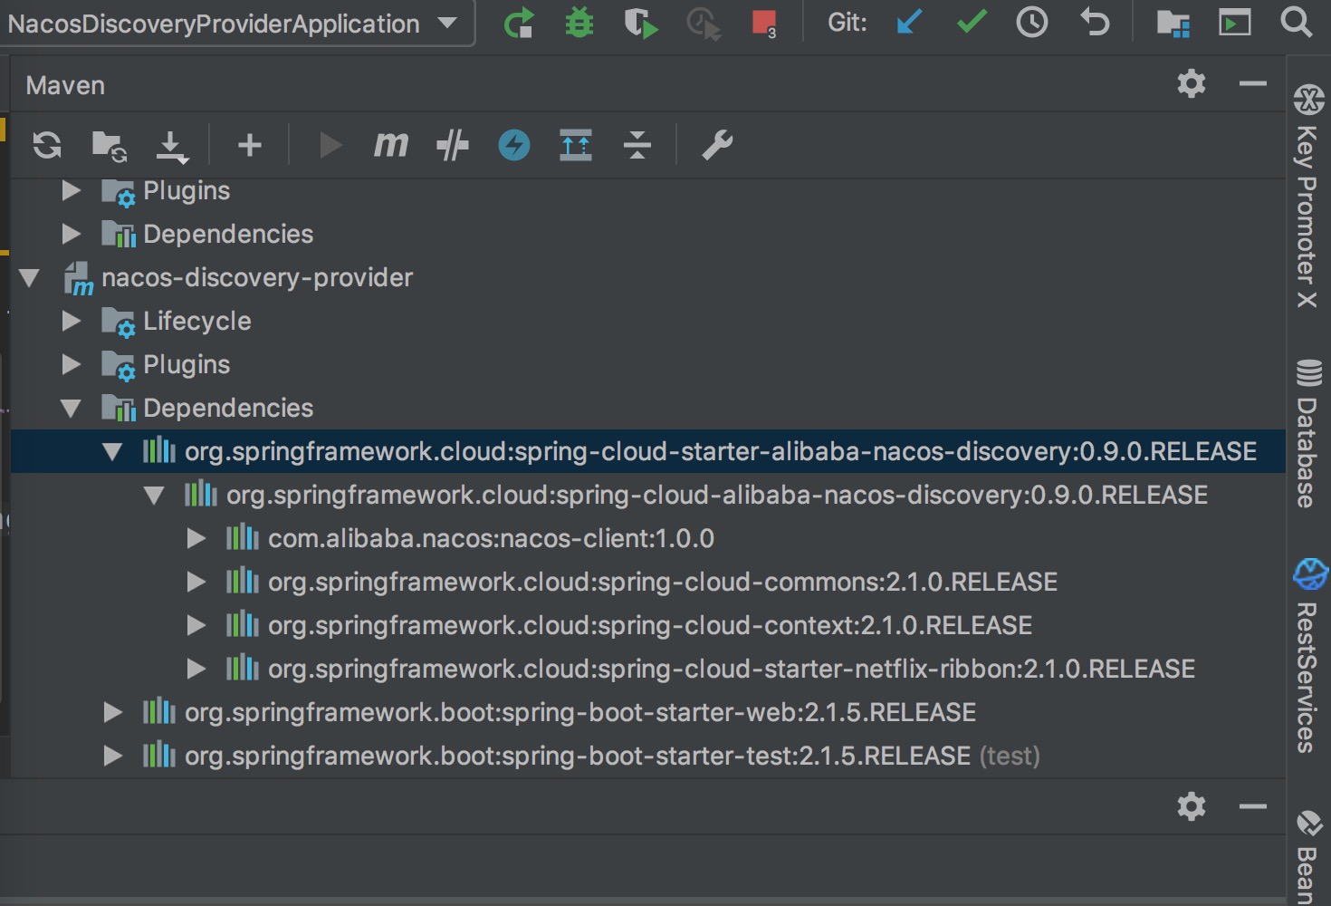Collapse all Maven tree nodes
Image resolution: width=1331 pixels, height=906 pixels.
point(637,145)
